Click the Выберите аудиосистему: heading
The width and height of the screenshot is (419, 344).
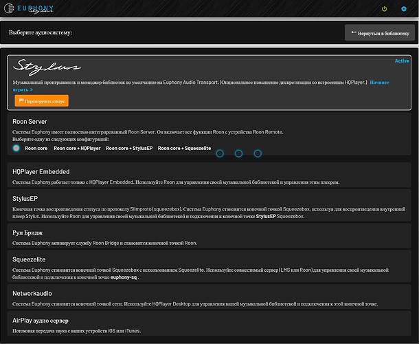[x=41, y=32]
